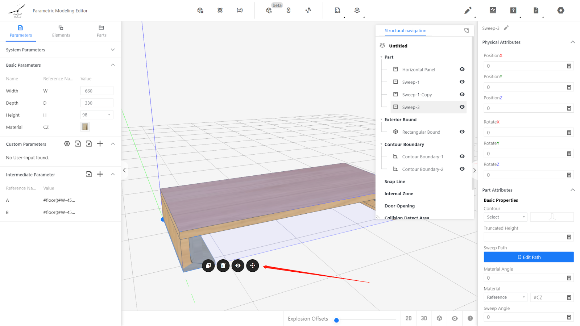Hide the Rectangular Bound
Viewport: 580px width, 326px height.
click(x=462, y=132)
